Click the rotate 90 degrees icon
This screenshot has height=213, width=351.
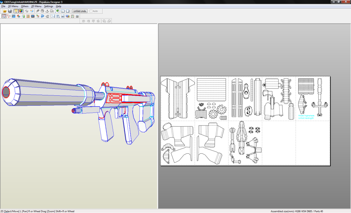pos(104,21)
